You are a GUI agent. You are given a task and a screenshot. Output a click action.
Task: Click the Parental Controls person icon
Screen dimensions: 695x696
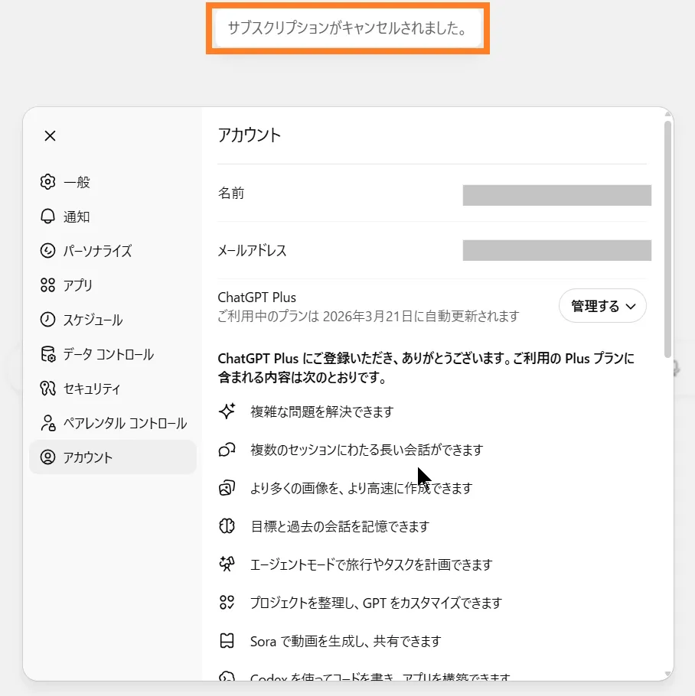coord(47,423)
